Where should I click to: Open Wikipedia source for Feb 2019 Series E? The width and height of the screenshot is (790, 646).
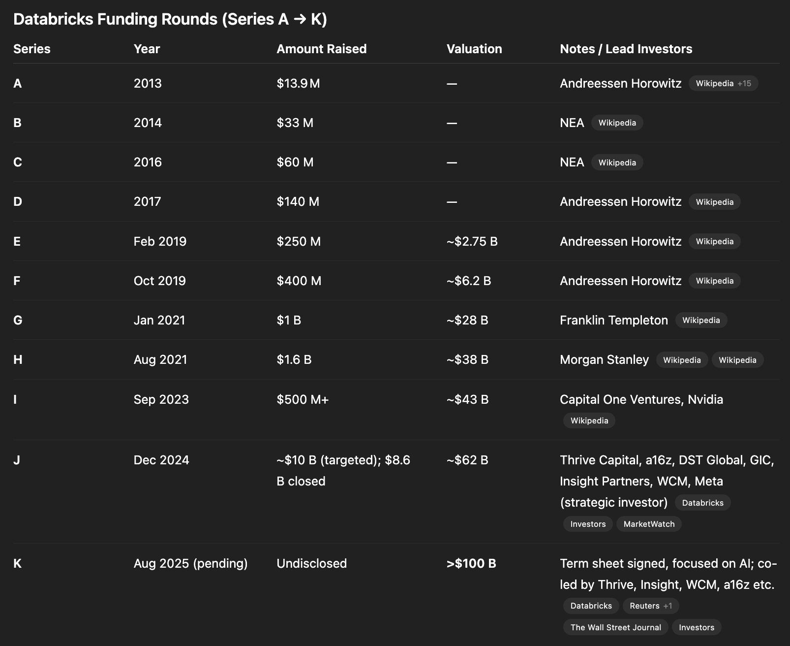pyautogui.click(x=714, y=241)
